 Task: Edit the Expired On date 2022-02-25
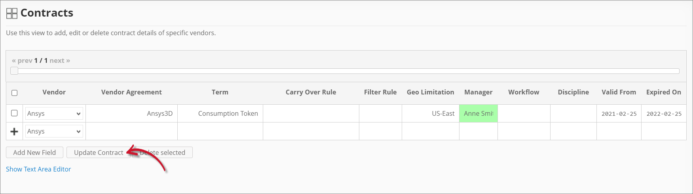[664, 114]
